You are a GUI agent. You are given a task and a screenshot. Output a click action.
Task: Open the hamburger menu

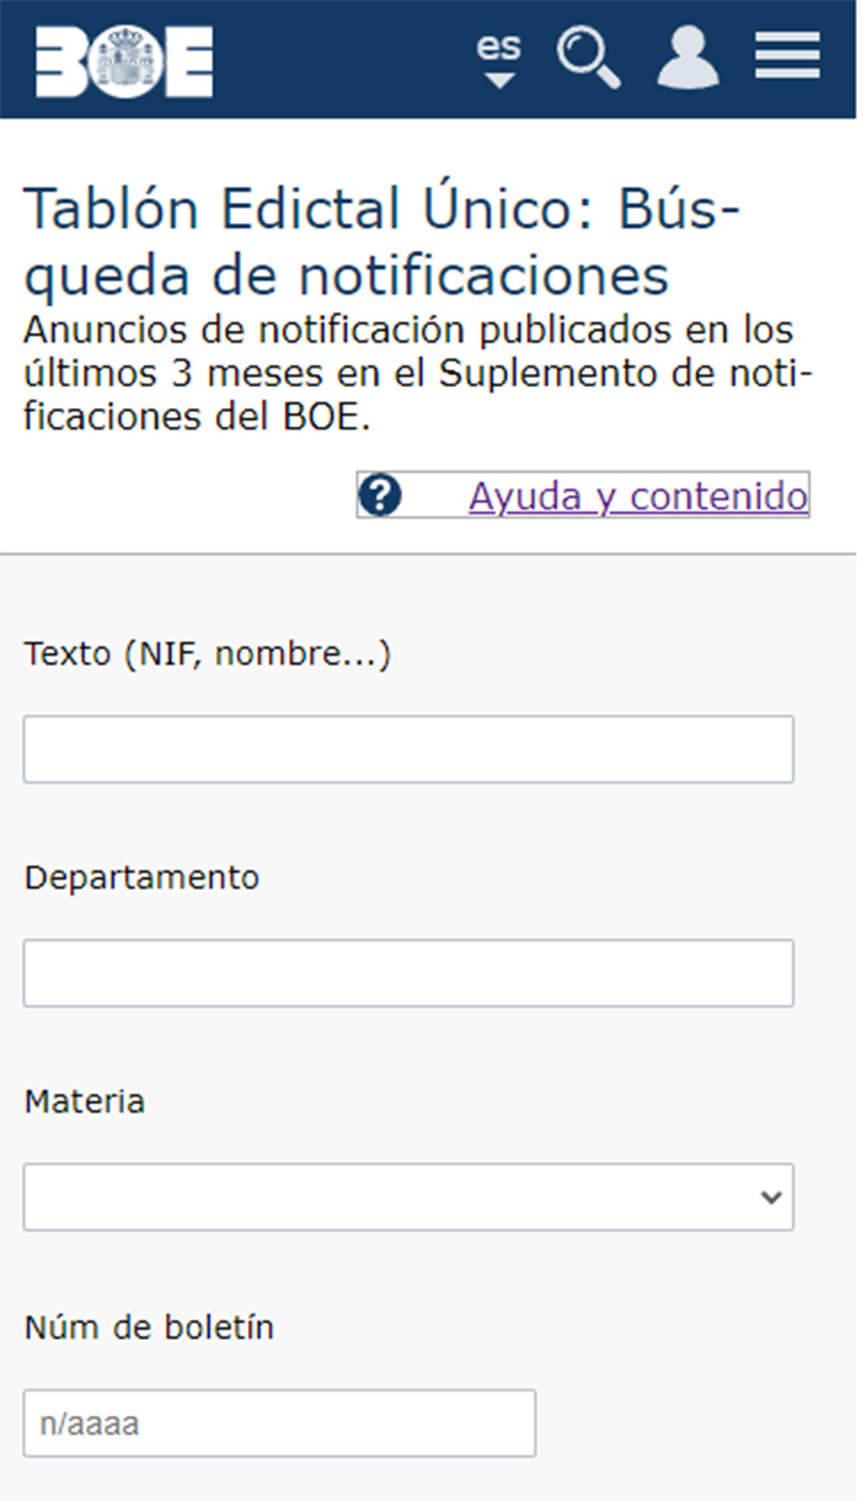[787, 55]
